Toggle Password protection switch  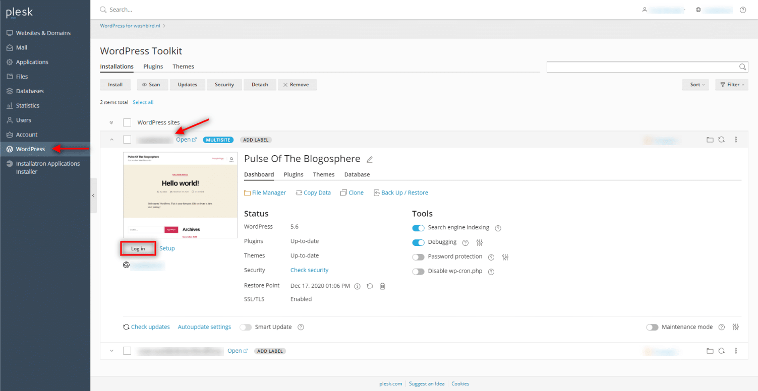tap(418, 257)
